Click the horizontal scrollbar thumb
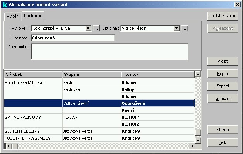This screenshot has width=243, height=154. [15, 146]
